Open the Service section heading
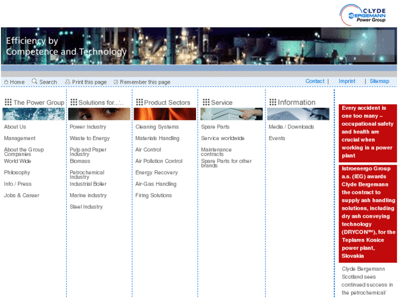The image size is (398, 298). point(222,102)
